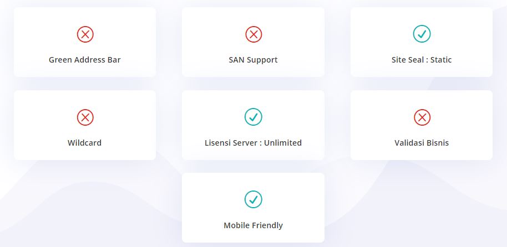
Task: Click the "Validasi Bisnis" label text
Action: point(422,143)
